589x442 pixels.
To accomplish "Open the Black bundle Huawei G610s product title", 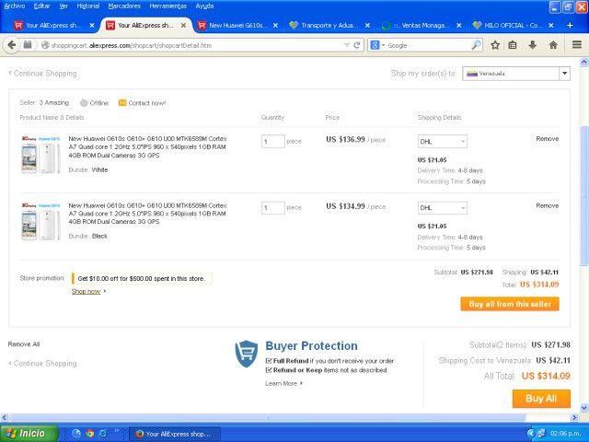I will [x=147, y=214].
